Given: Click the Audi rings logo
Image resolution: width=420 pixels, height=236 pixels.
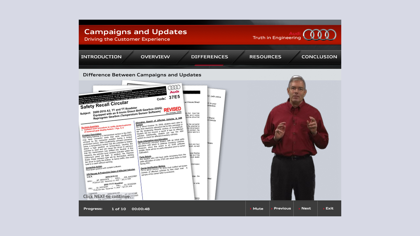Looking at the screenshot, I should tap(320, 34).
